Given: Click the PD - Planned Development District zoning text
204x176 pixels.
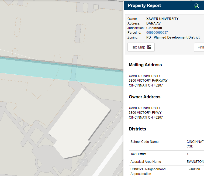Looking at the screenshot, I should [x=173, y=37].
